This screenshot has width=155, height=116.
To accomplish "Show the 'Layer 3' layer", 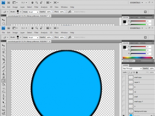I will (x=123, y=82).
